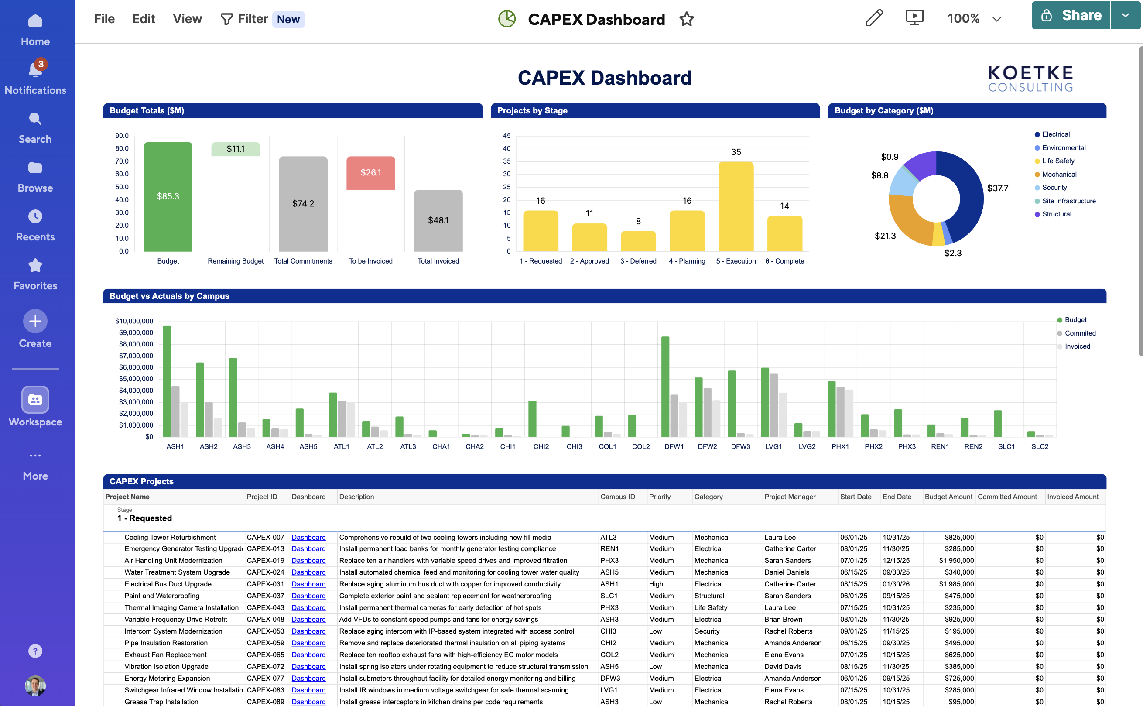Start presentation mode via screen icon
The image size is (1143, 706).
pos(914,18)
